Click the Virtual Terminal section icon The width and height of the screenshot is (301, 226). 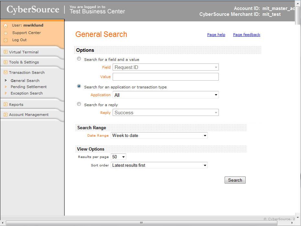(6, 52)
